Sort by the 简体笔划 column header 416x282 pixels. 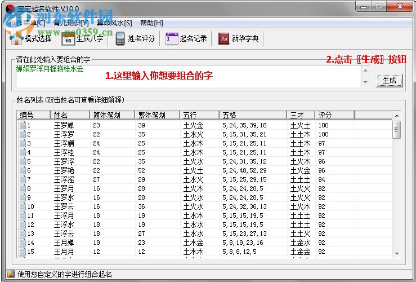click(x=113, y=115)
